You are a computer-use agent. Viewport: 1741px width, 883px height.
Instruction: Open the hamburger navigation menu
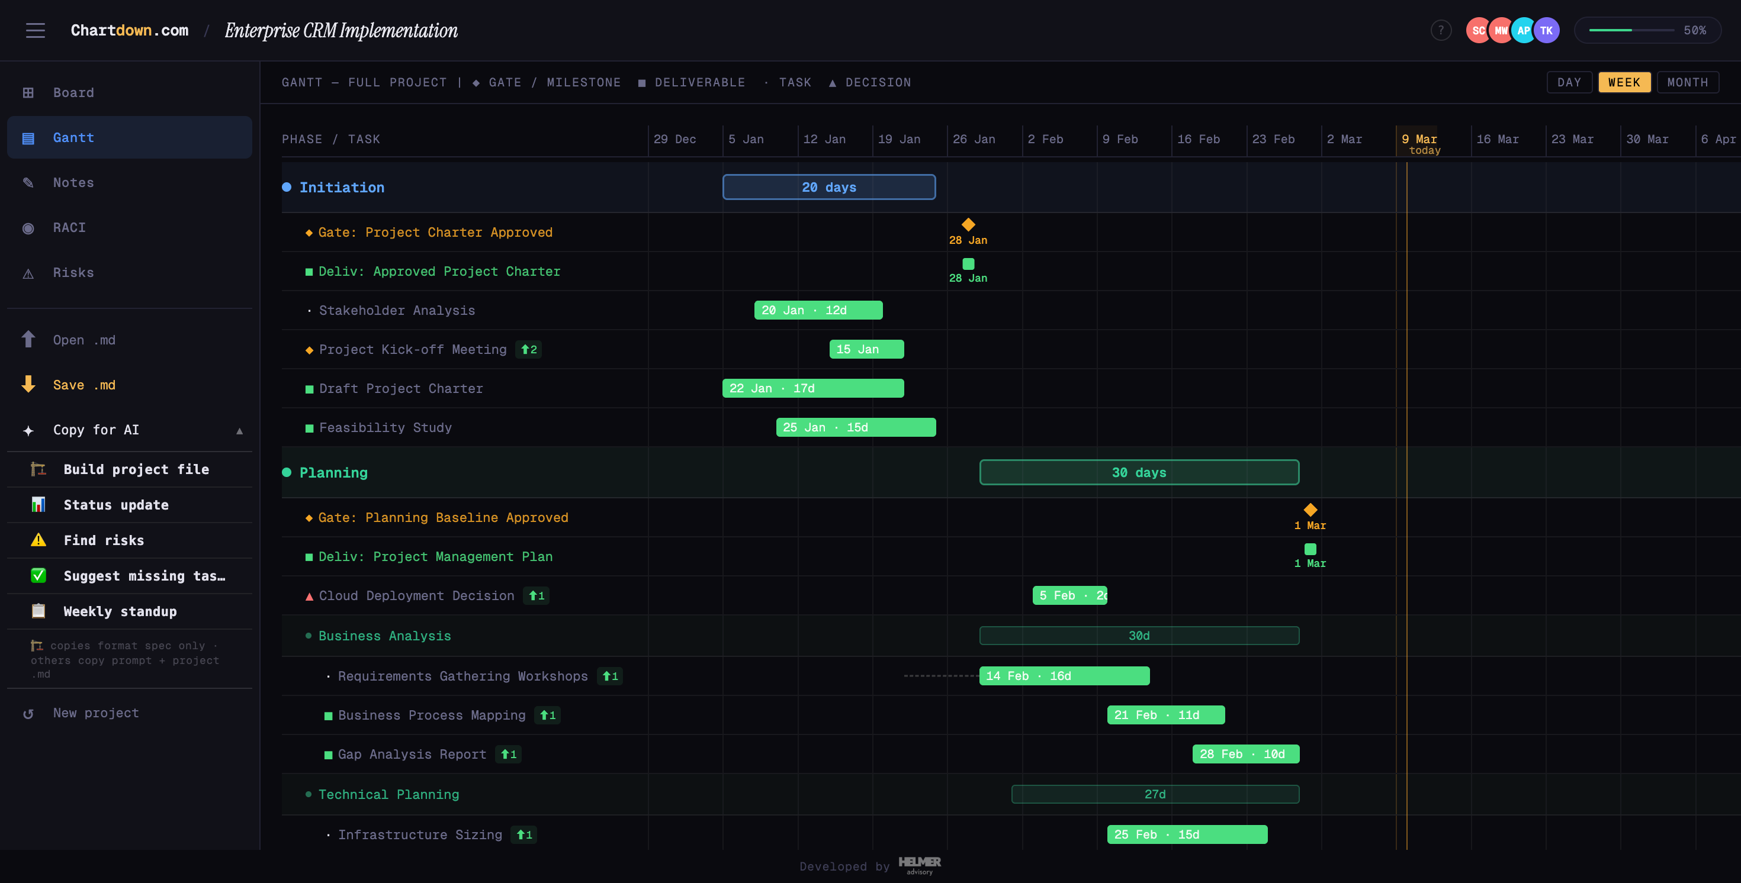tap(35, 30)
